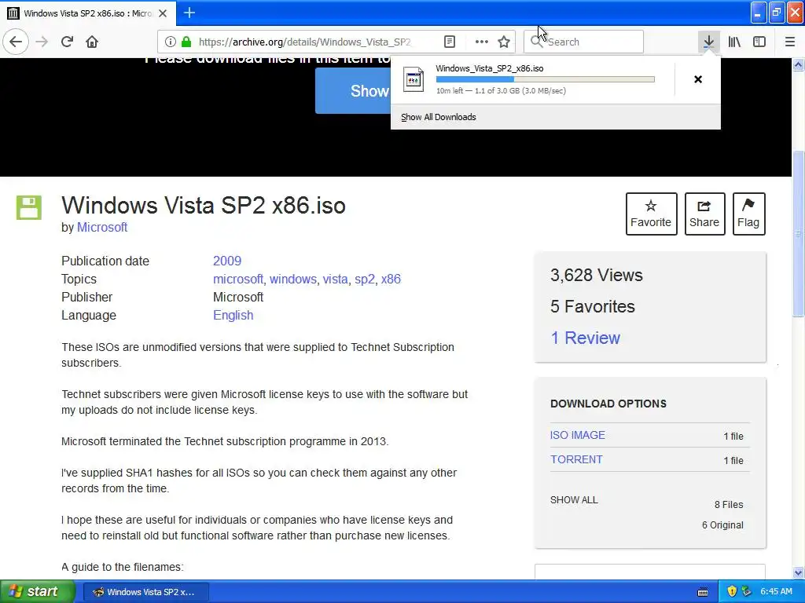Open the sp2 topic link
The height and width of the screenshot is (603, 805).
click(365, 279)
